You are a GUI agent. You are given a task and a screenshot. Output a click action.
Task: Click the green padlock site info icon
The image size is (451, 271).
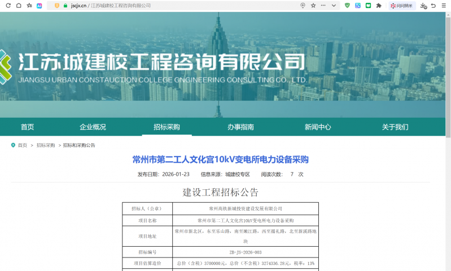point(65,5)
